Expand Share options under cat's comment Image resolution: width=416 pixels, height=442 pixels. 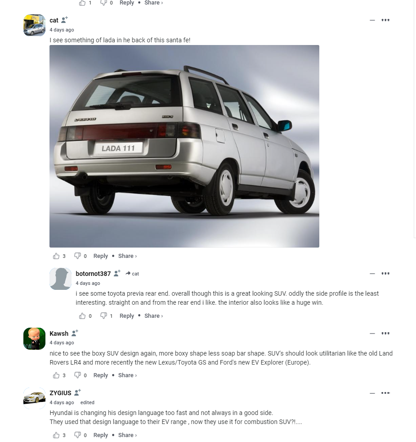pos(127,256)
